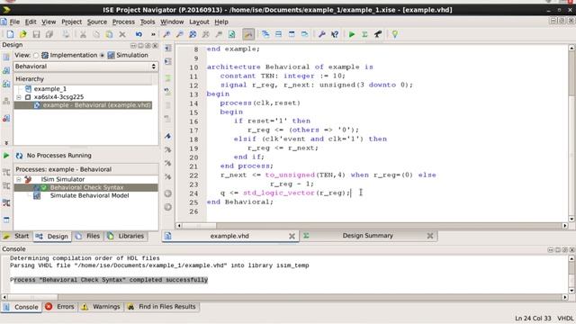The height and width of the screenshot is (324, 576).
Task: Switch to the Files tab
Action: pos(88,236)
